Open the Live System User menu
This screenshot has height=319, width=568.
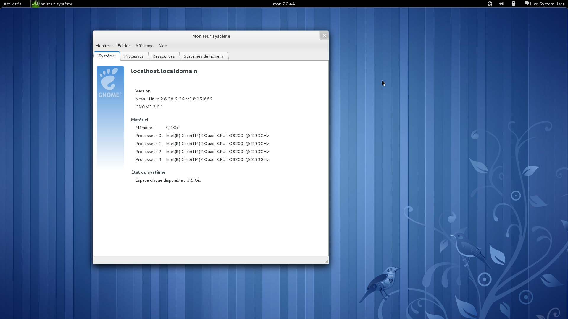click(x=547, y=4)
